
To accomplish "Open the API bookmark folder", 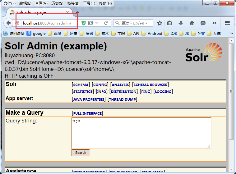I will (x=133, y=33).
